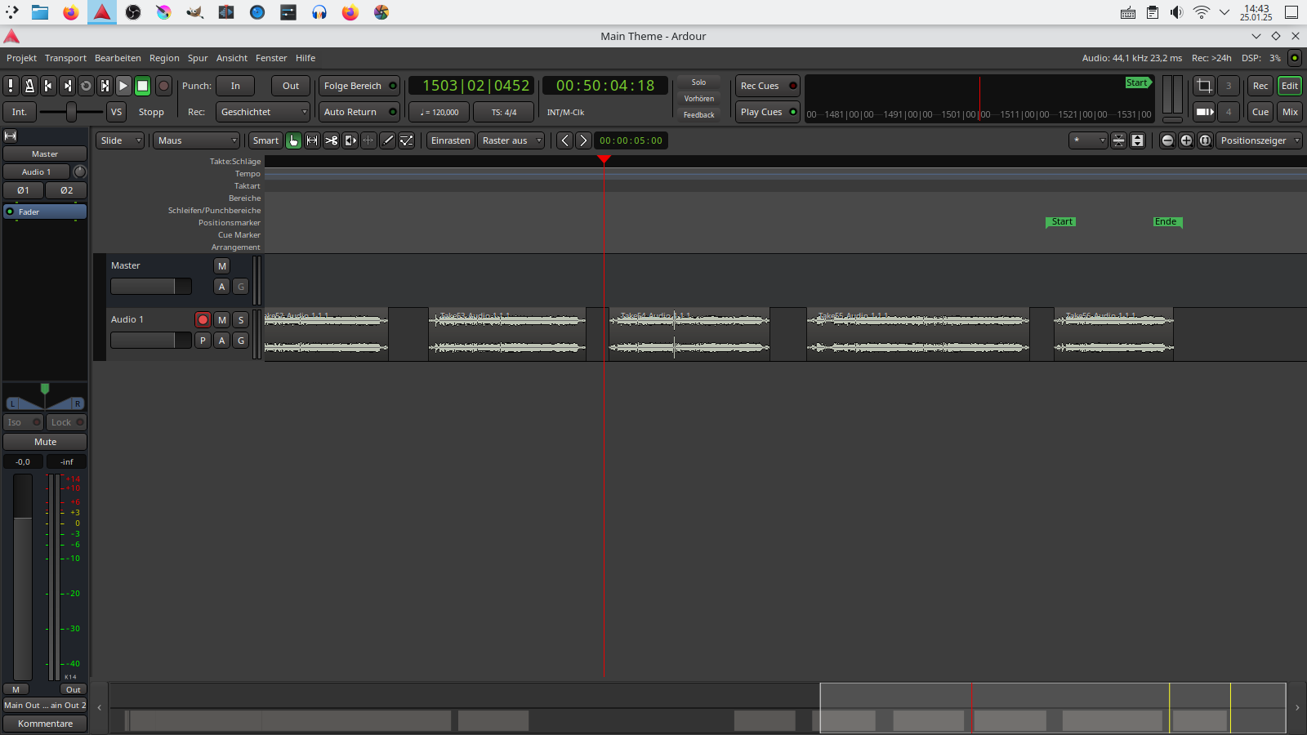This screenshot has width=1307, height=735.
Task: Expand the Positionszeiger zoom focus dropdown
Action: click(1258, 140)
